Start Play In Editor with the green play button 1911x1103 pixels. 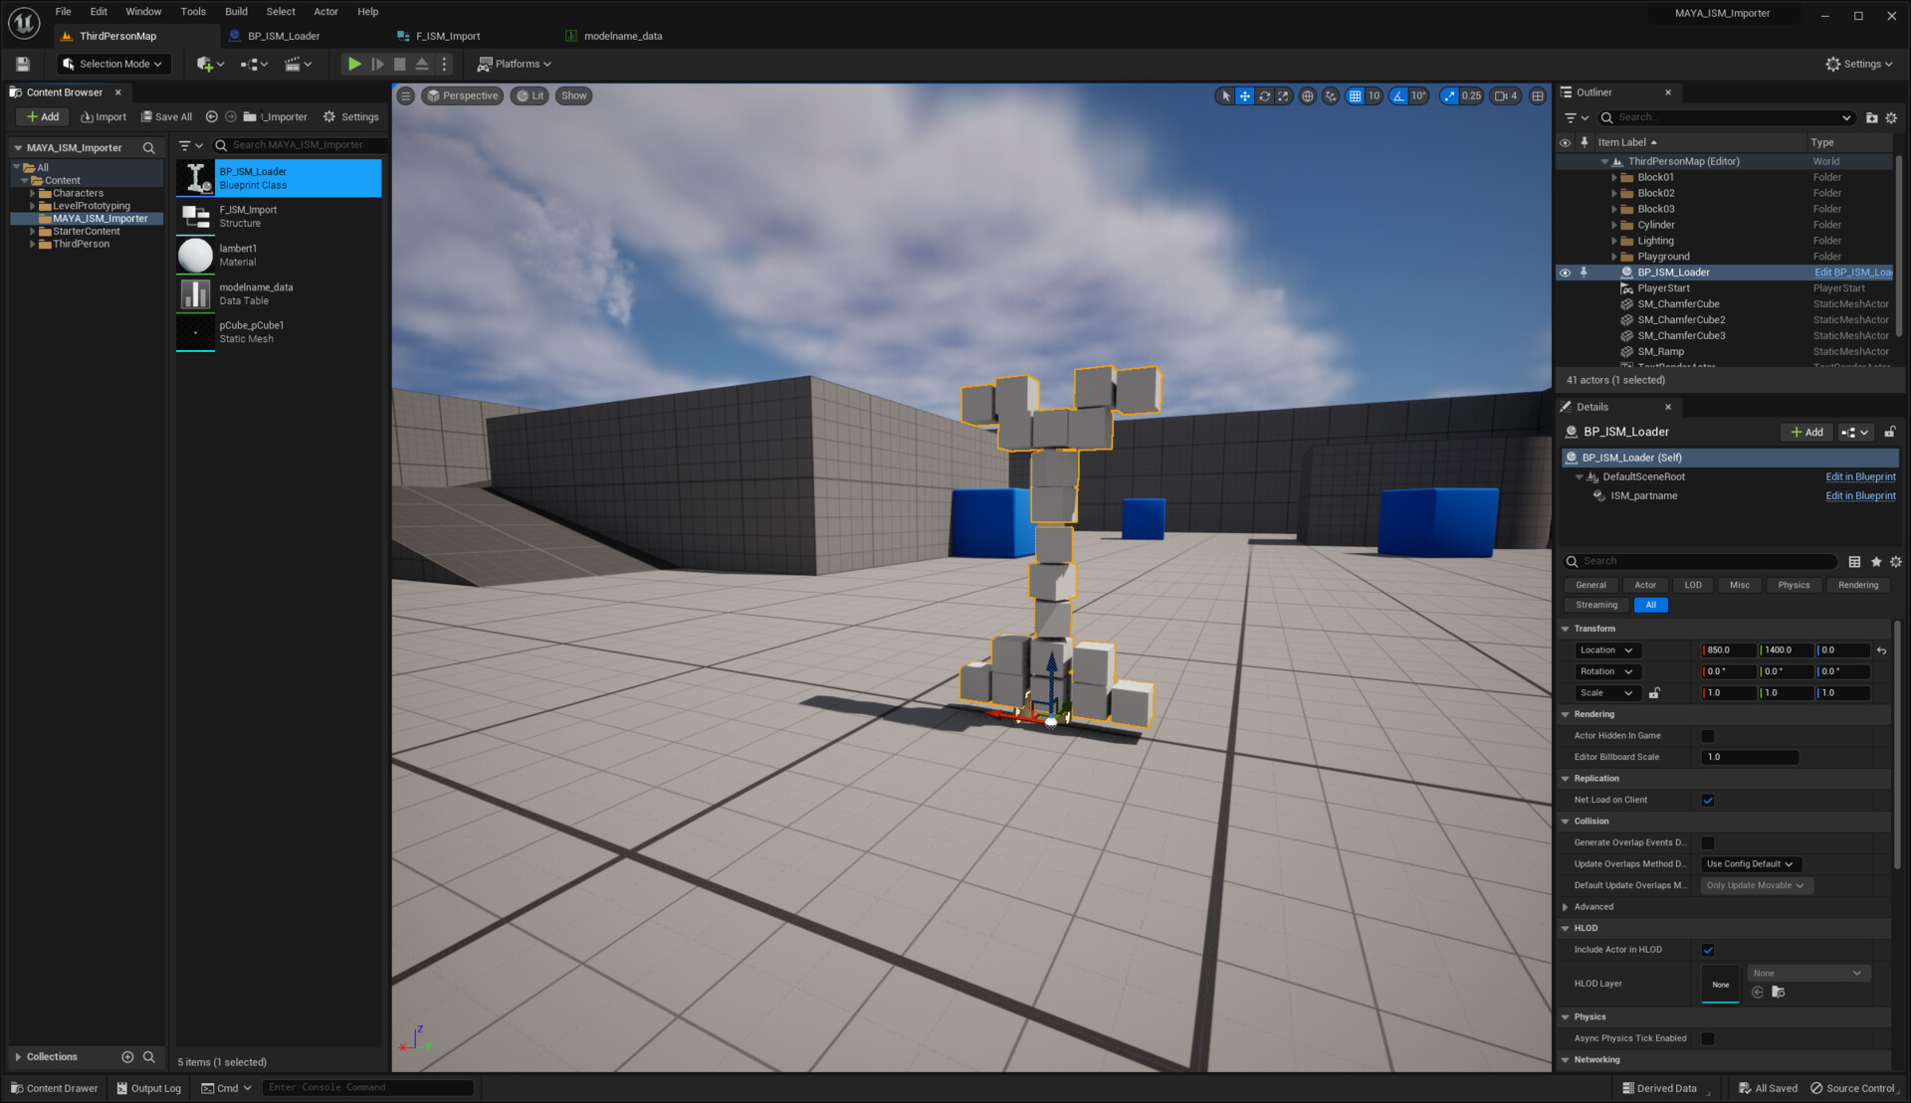355,64
